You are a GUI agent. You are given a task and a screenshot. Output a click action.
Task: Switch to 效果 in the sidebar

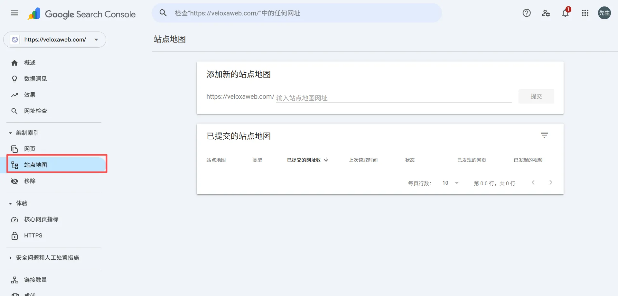(29, 95)
